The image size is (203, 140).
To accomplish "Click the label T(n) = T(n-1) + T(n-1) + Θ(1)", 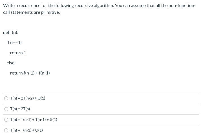I will pos(34,119).
